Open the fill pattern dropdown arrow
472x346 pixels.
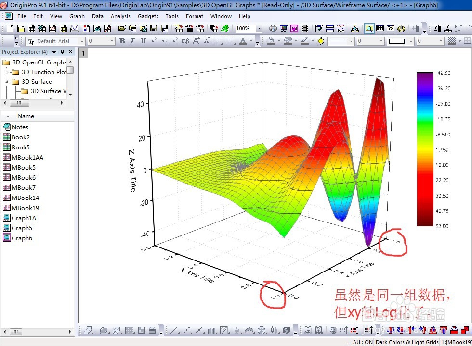[459, 41]
